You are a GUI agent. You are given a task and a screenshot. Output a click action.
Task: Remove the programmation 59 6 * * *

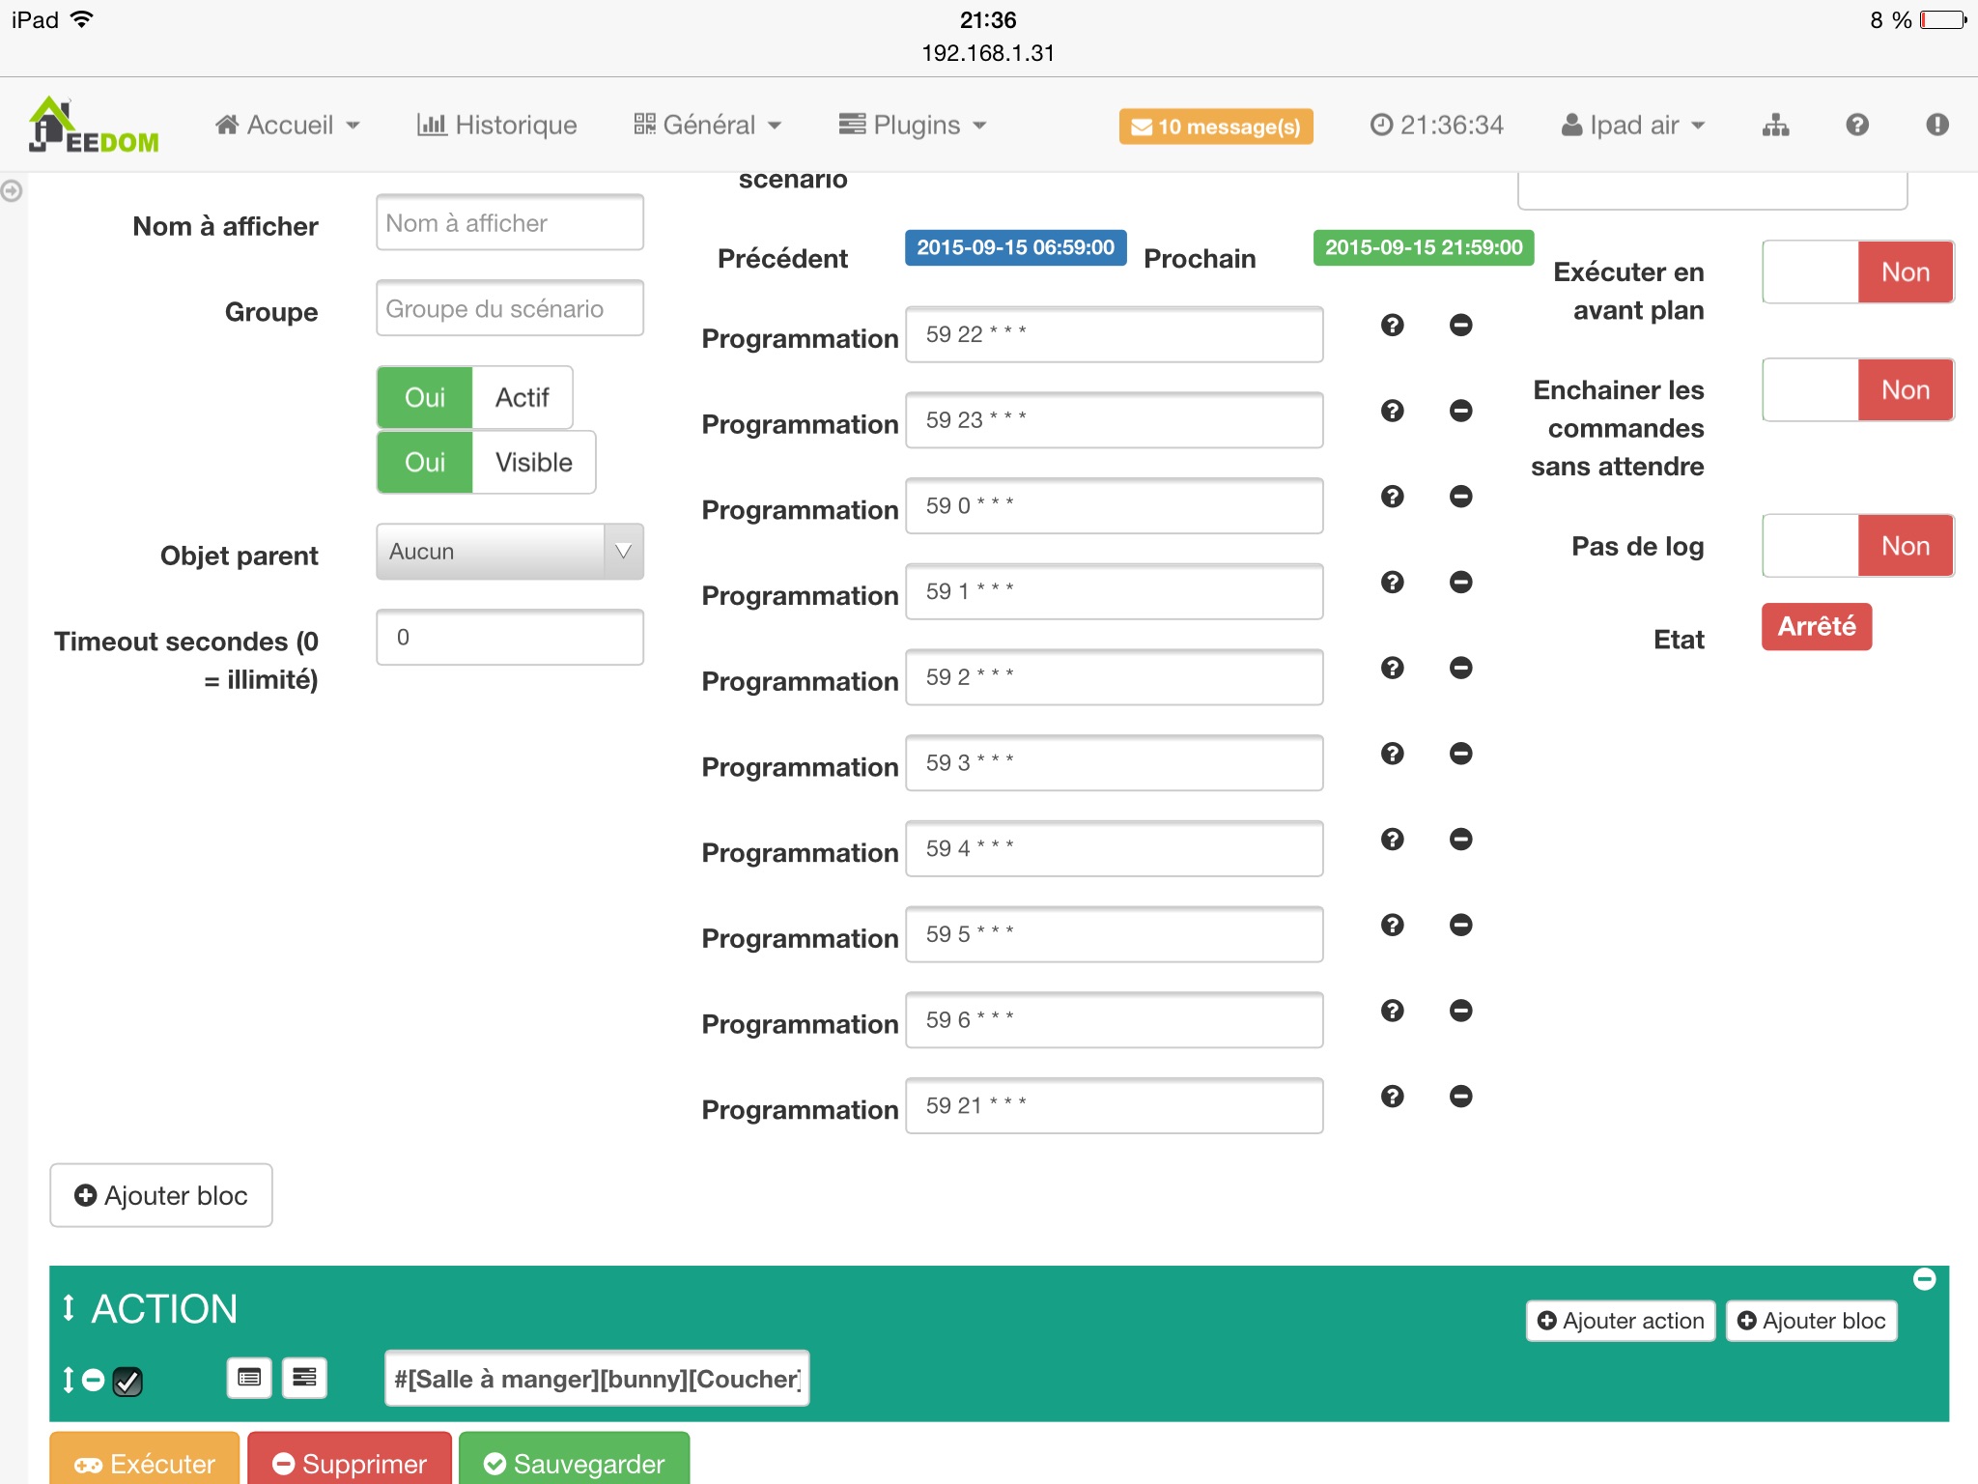click(x=1461, y=1012)
